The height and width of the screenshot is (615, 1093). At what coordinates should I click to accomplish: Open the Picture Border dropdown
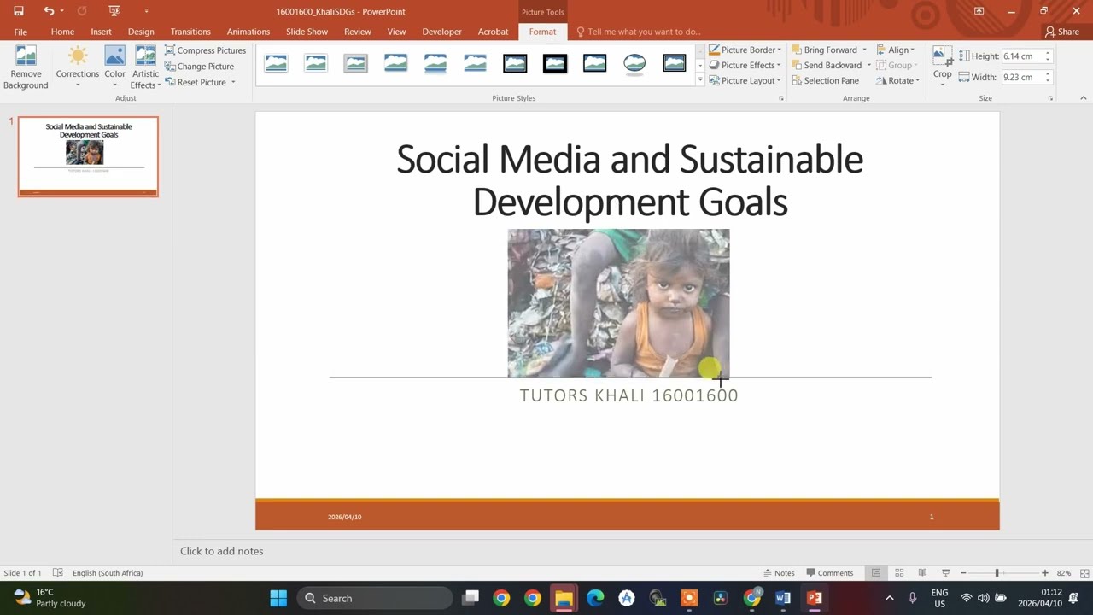745,50
